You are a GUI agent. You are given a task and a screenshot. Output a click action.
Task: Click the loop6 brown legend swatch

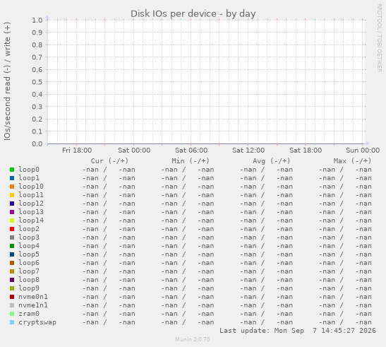(12, 263)
